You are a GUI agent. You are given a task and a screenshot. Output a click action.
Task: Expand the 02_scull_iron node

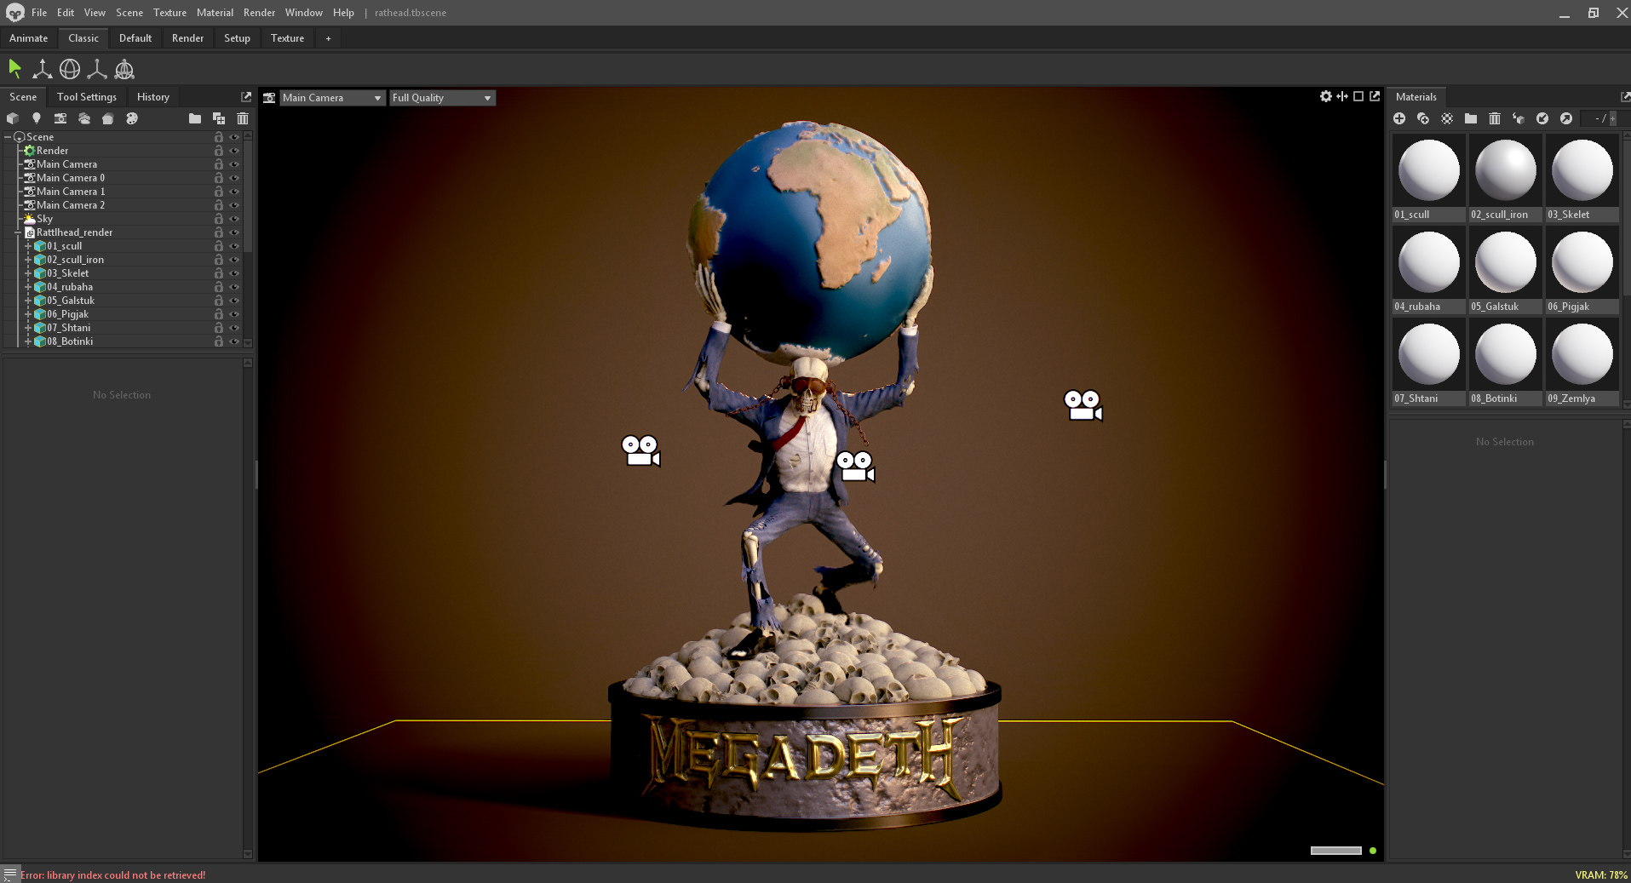(x=28, y=260)
